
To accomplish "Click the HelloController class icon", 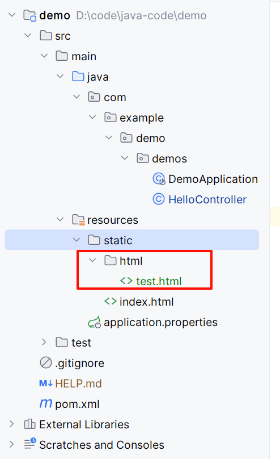I will point(159,199).
